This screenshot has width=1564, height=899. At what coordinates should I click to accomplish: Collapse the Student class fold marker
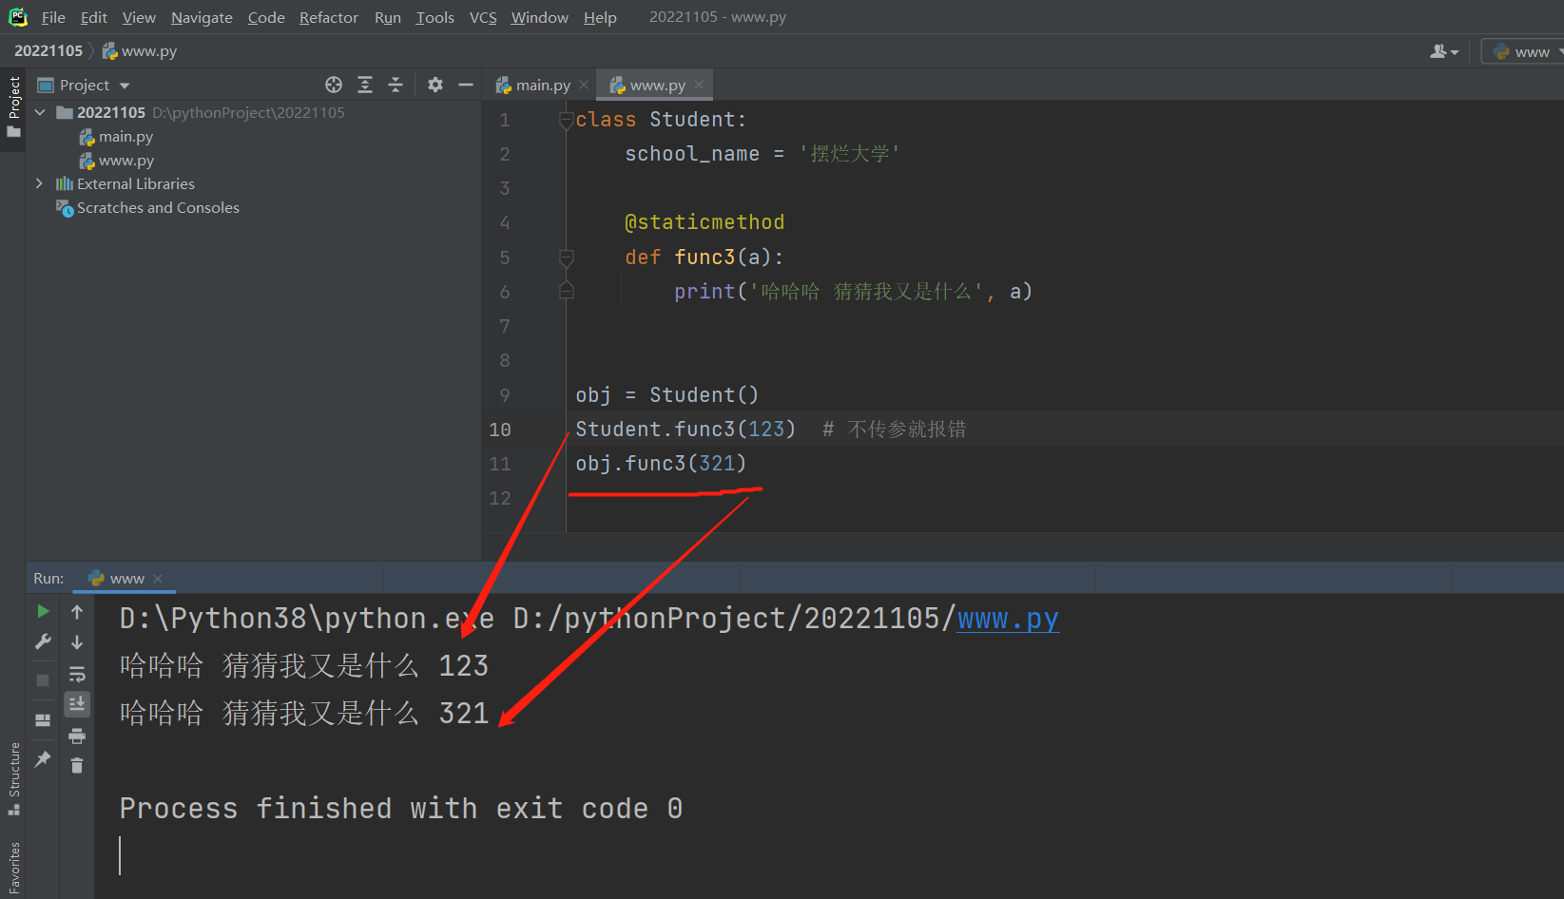(567, 120)
